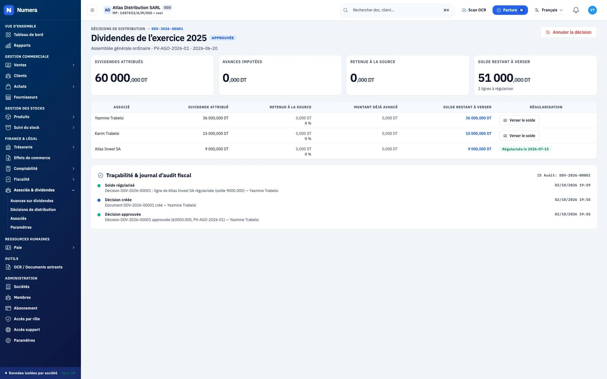Screen dimensions: 607x379
Task: Click Rapports bar chart icon
Action: pyautogui.click(x=8, y=45)
